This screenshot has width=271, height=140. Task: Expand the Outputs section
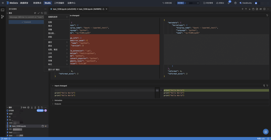pyautogui.click(x=58, y=104)
